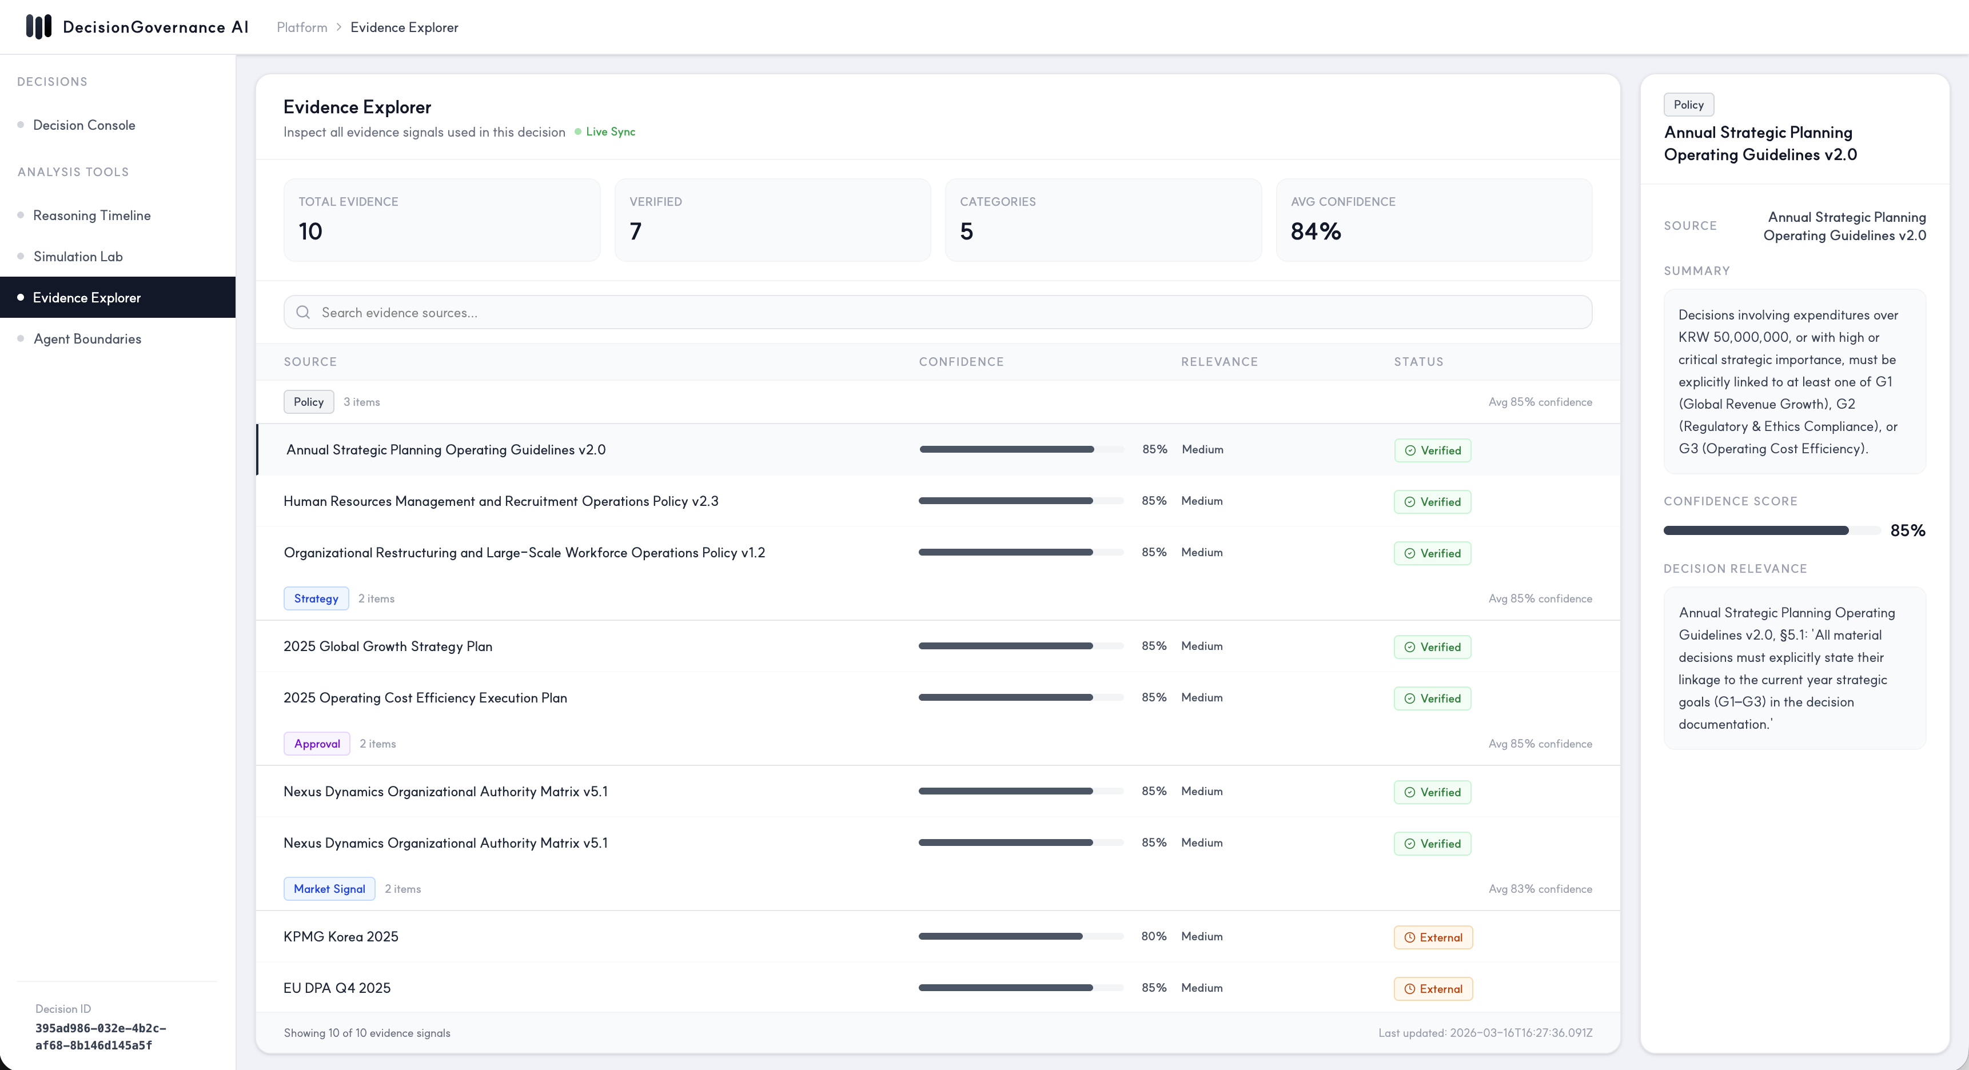
Task: Click the STATUS column header
Action: coord(1418,362)
